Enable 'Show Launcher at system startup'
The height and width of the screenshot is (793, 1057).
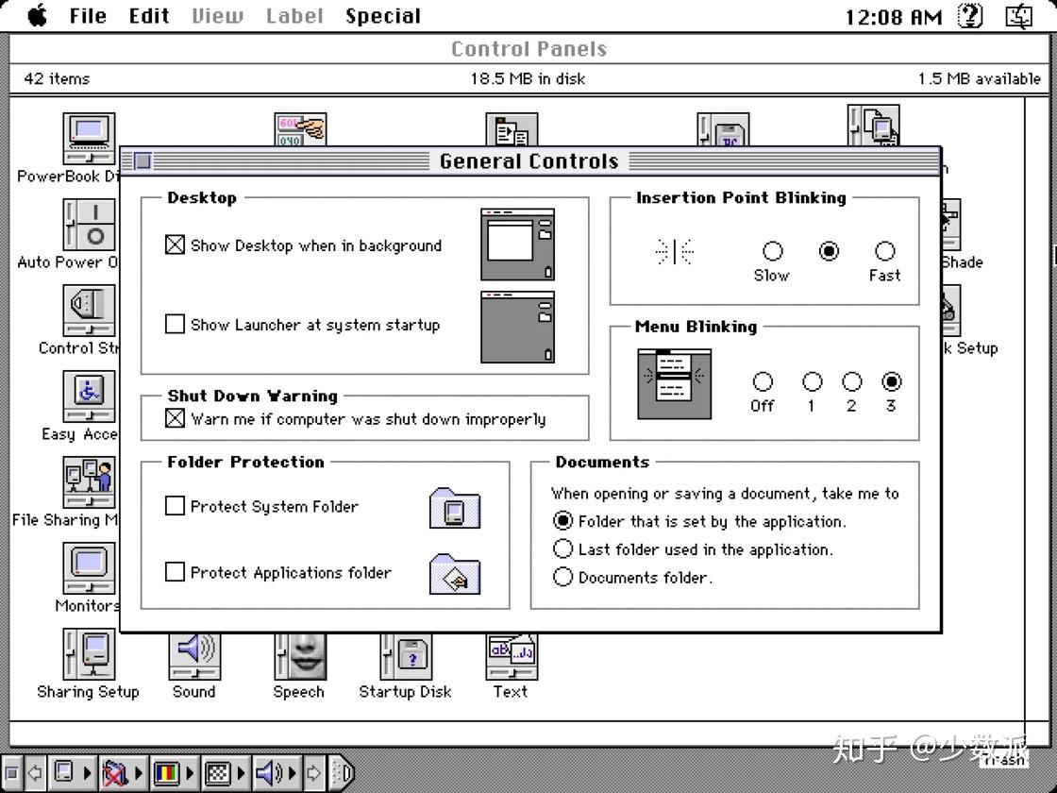click(175, 325)
